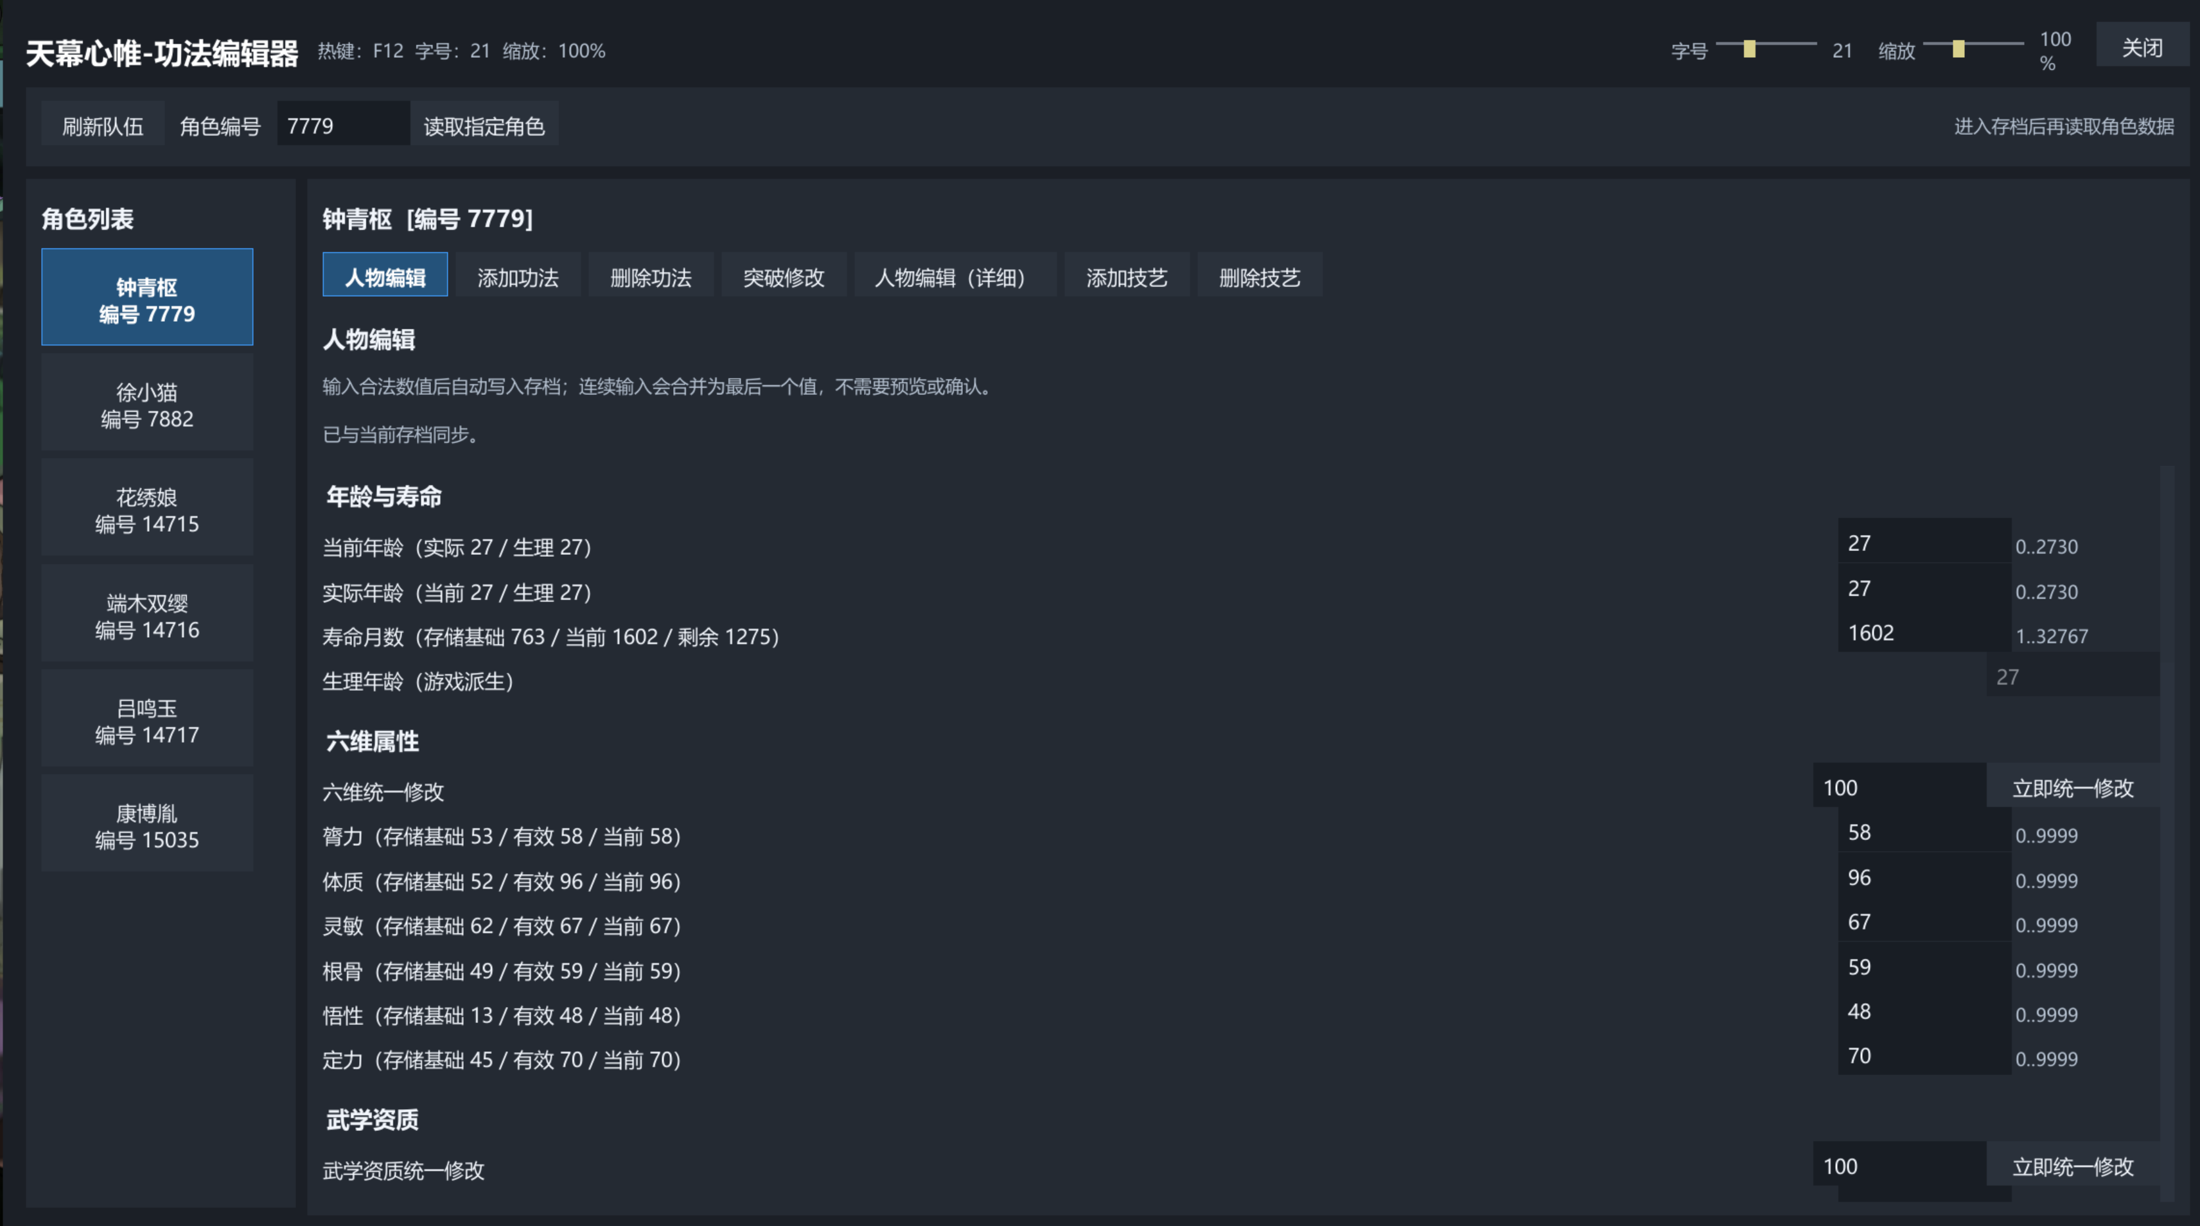The height and width of the screenshot is (1226, 2200).
Task: Adjust the 字号 slider handle
Action: 1749,49
